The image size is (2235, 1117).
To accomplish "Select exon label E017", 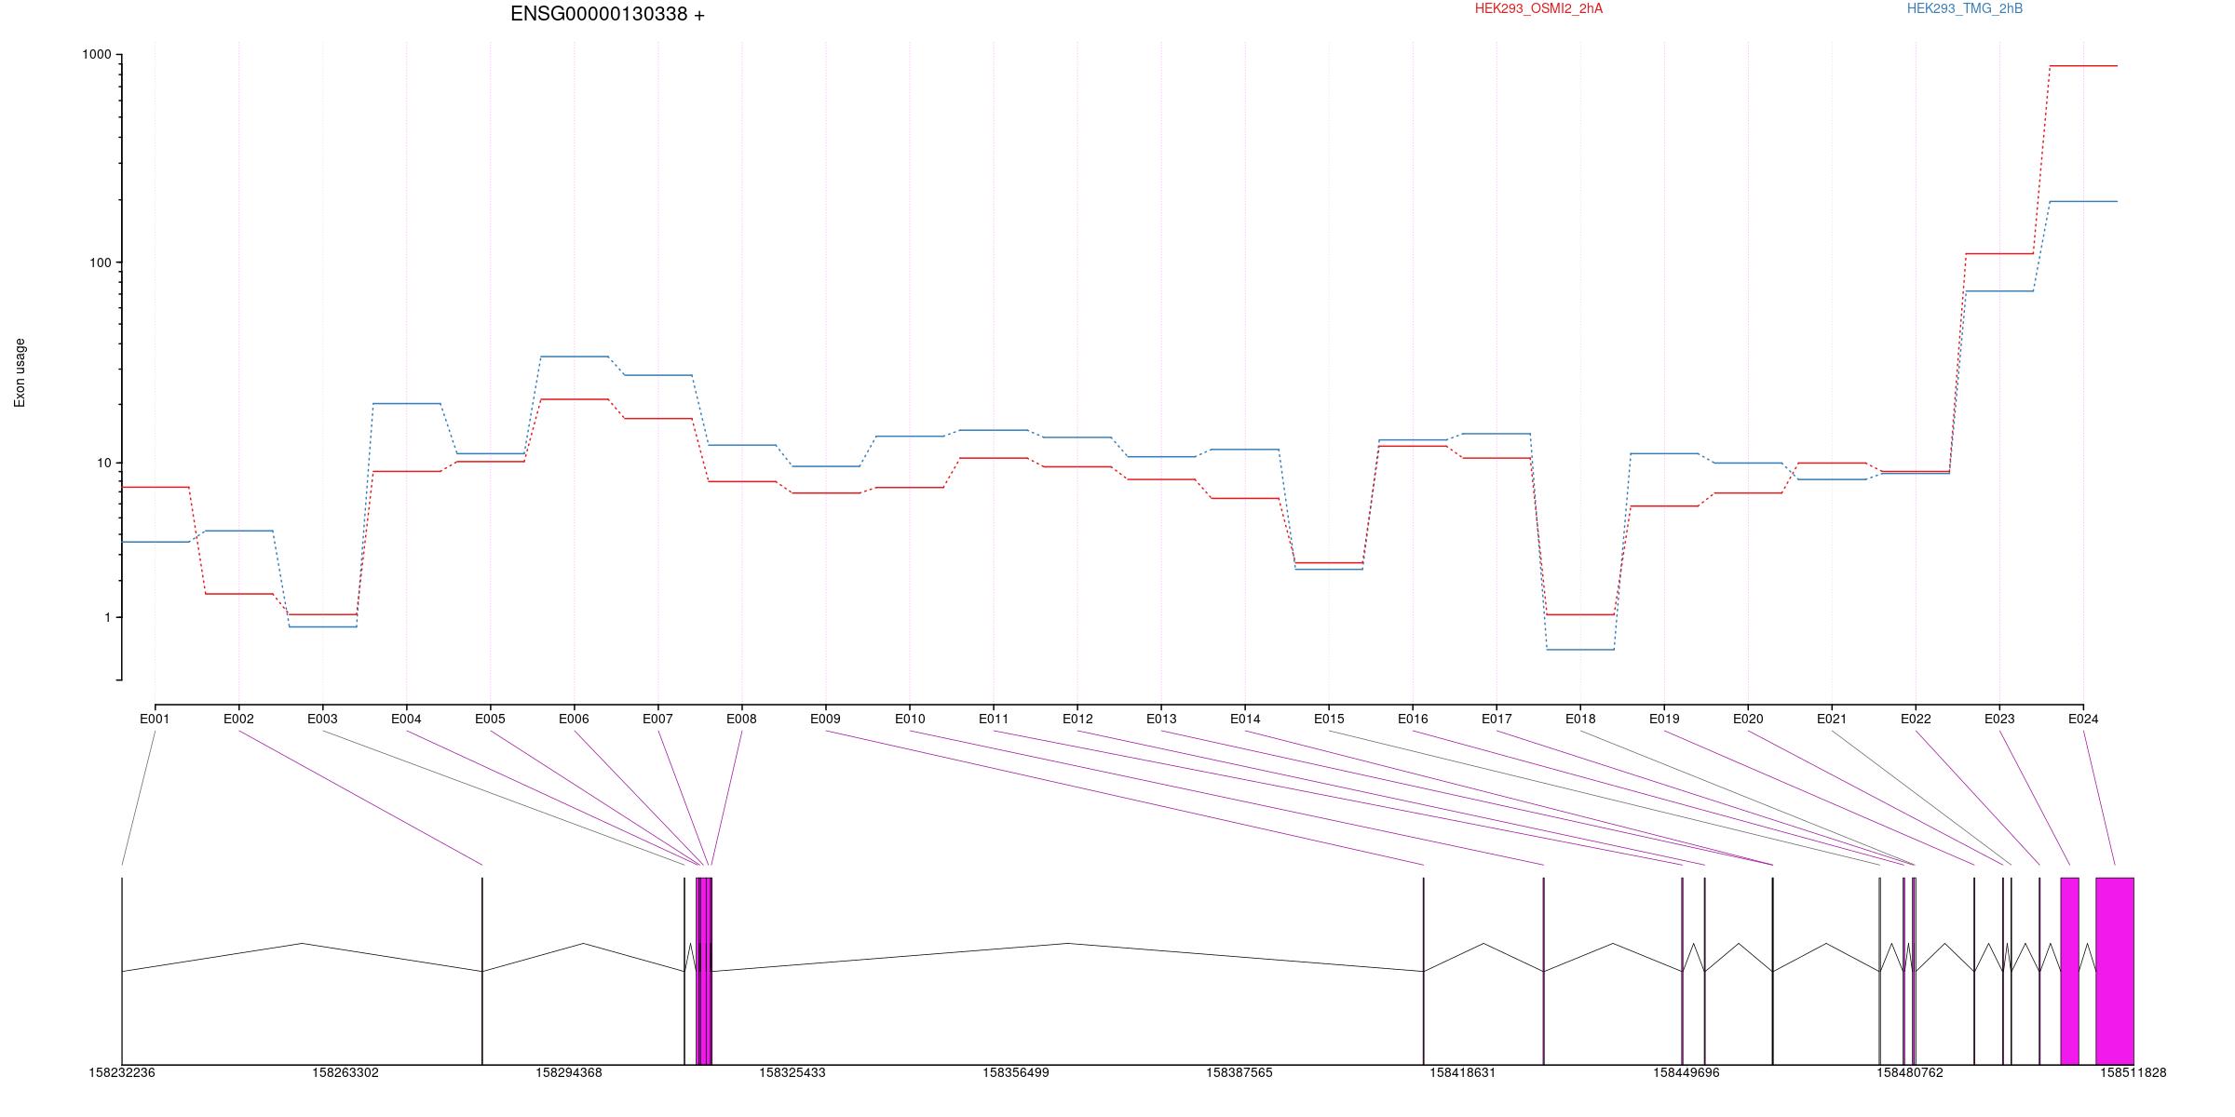I will pyautogui.click(x=1497, y=719).
